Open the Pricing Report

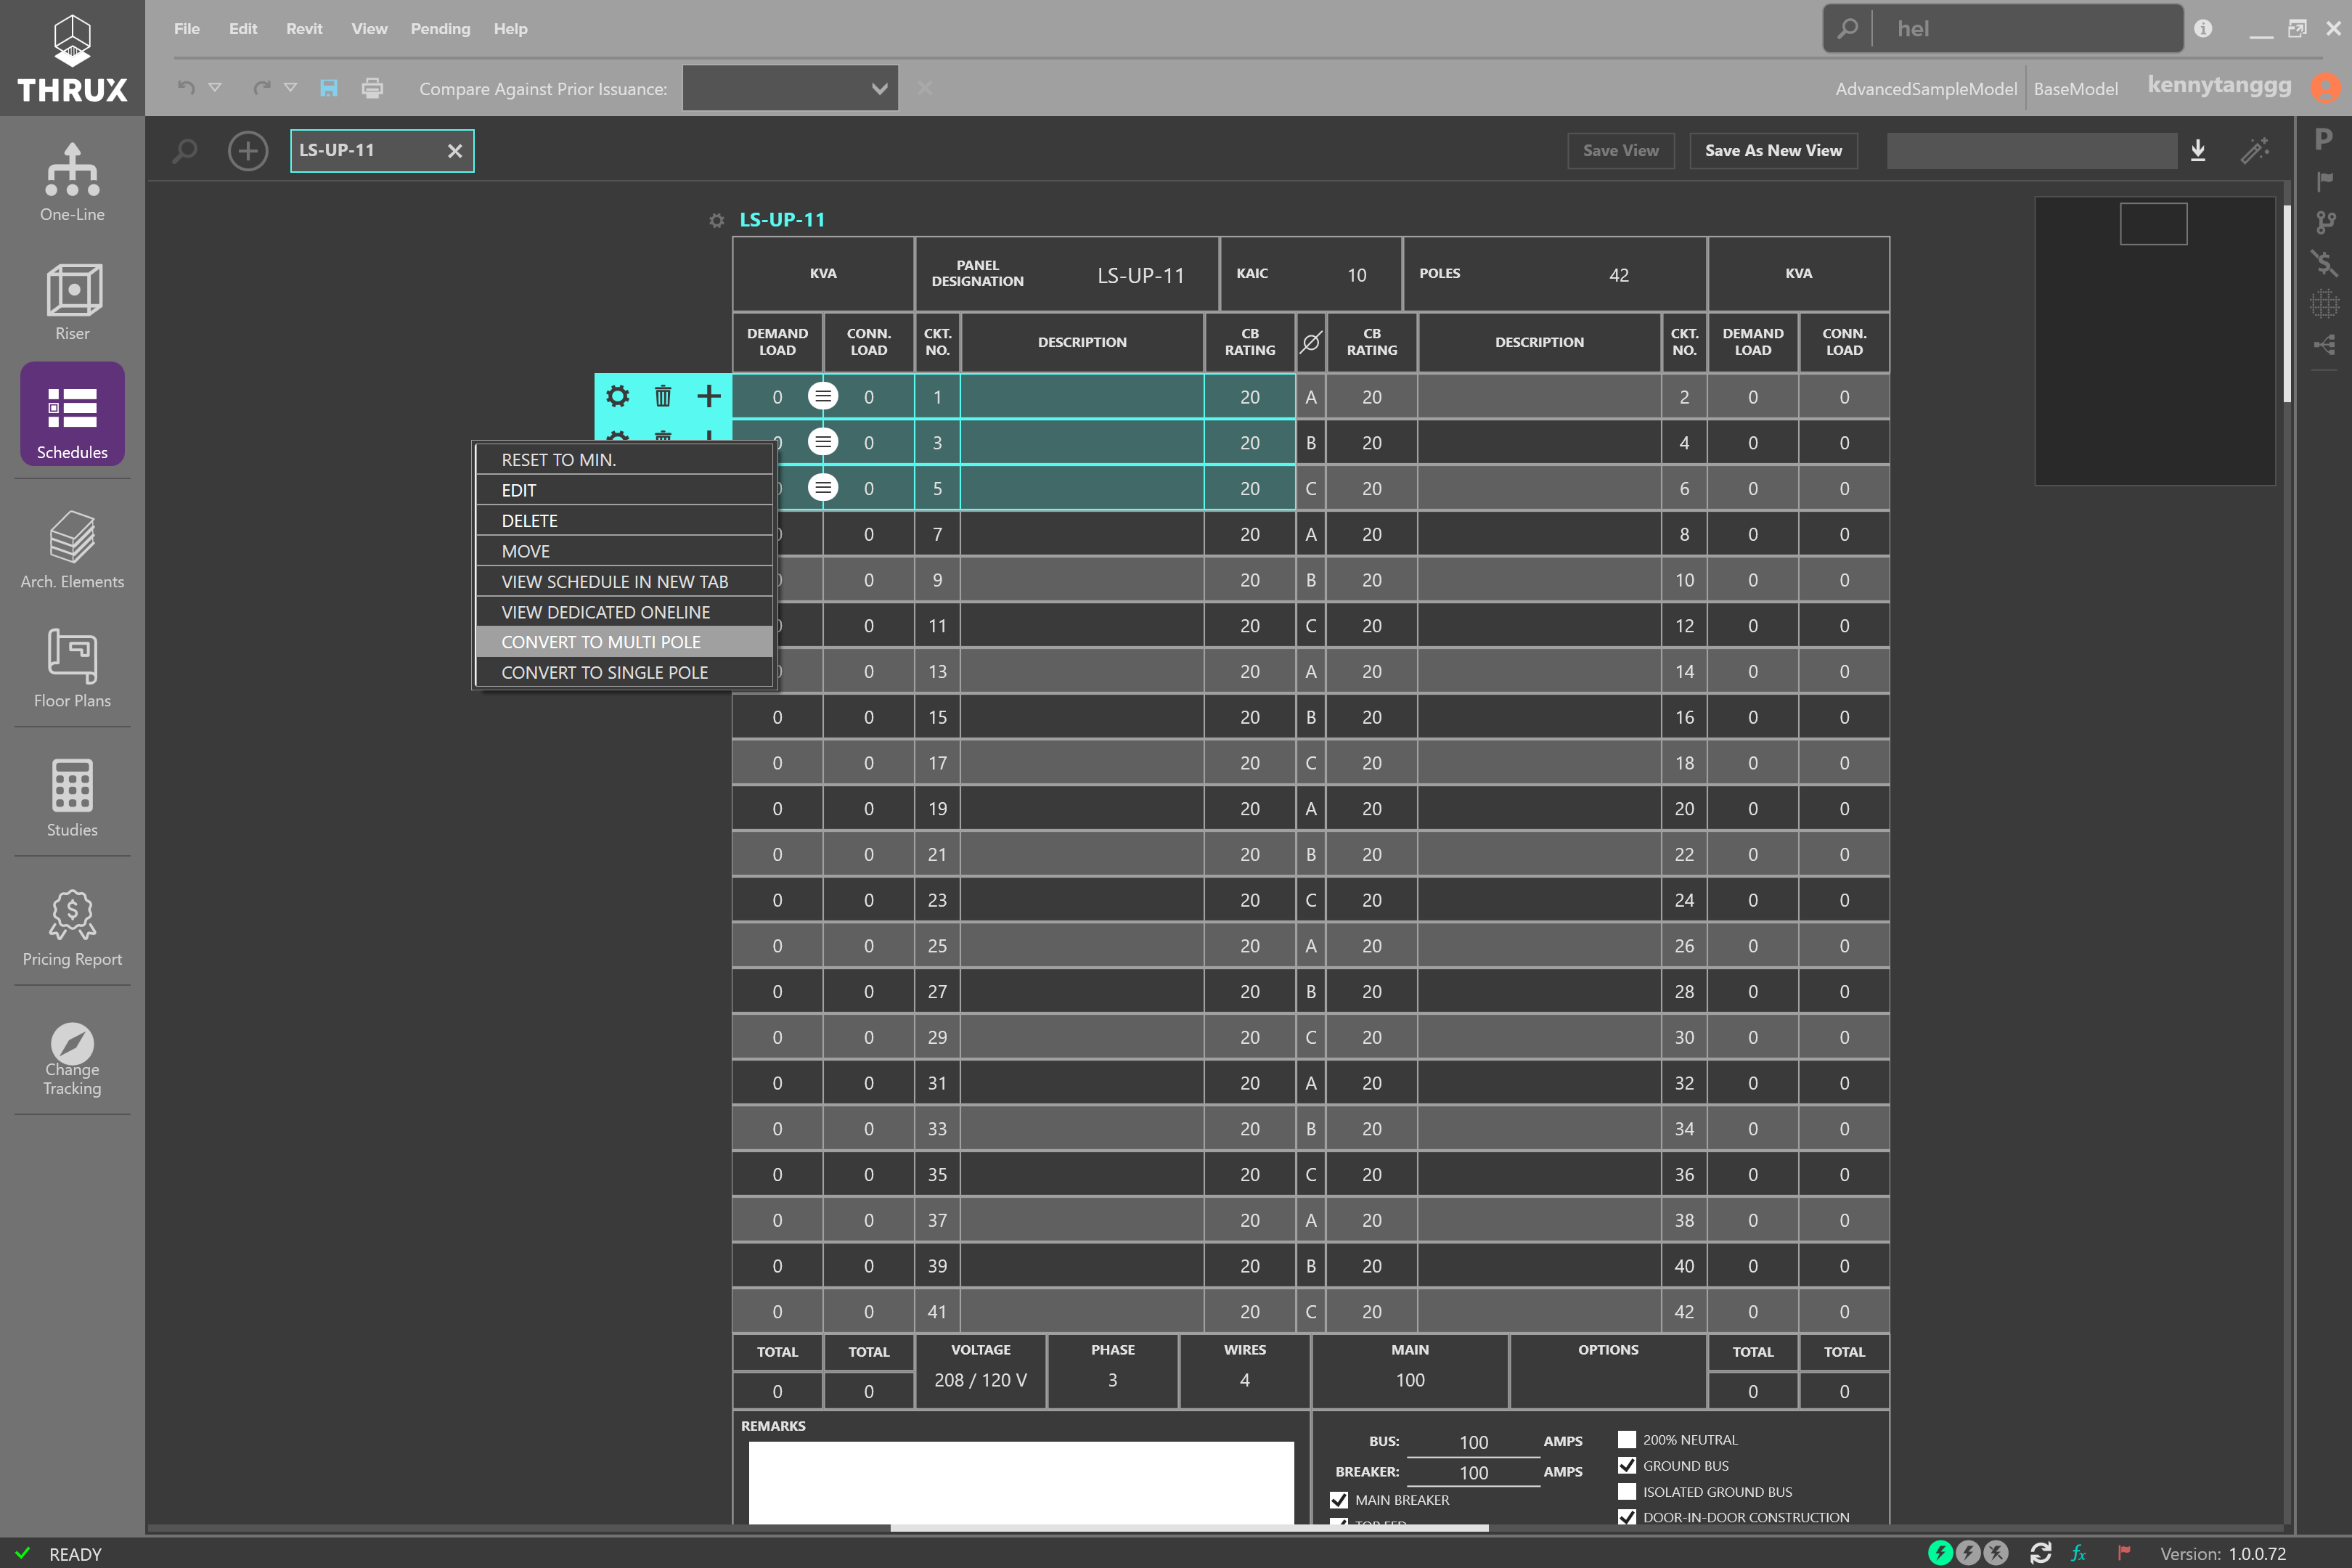[72, 928]
